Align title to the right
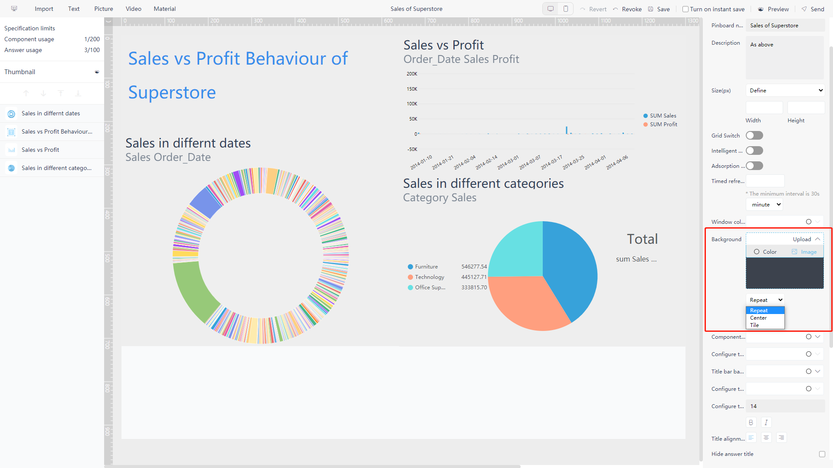Image resolution: width=833 pixels, height=468 pixels. click(781, 438)
